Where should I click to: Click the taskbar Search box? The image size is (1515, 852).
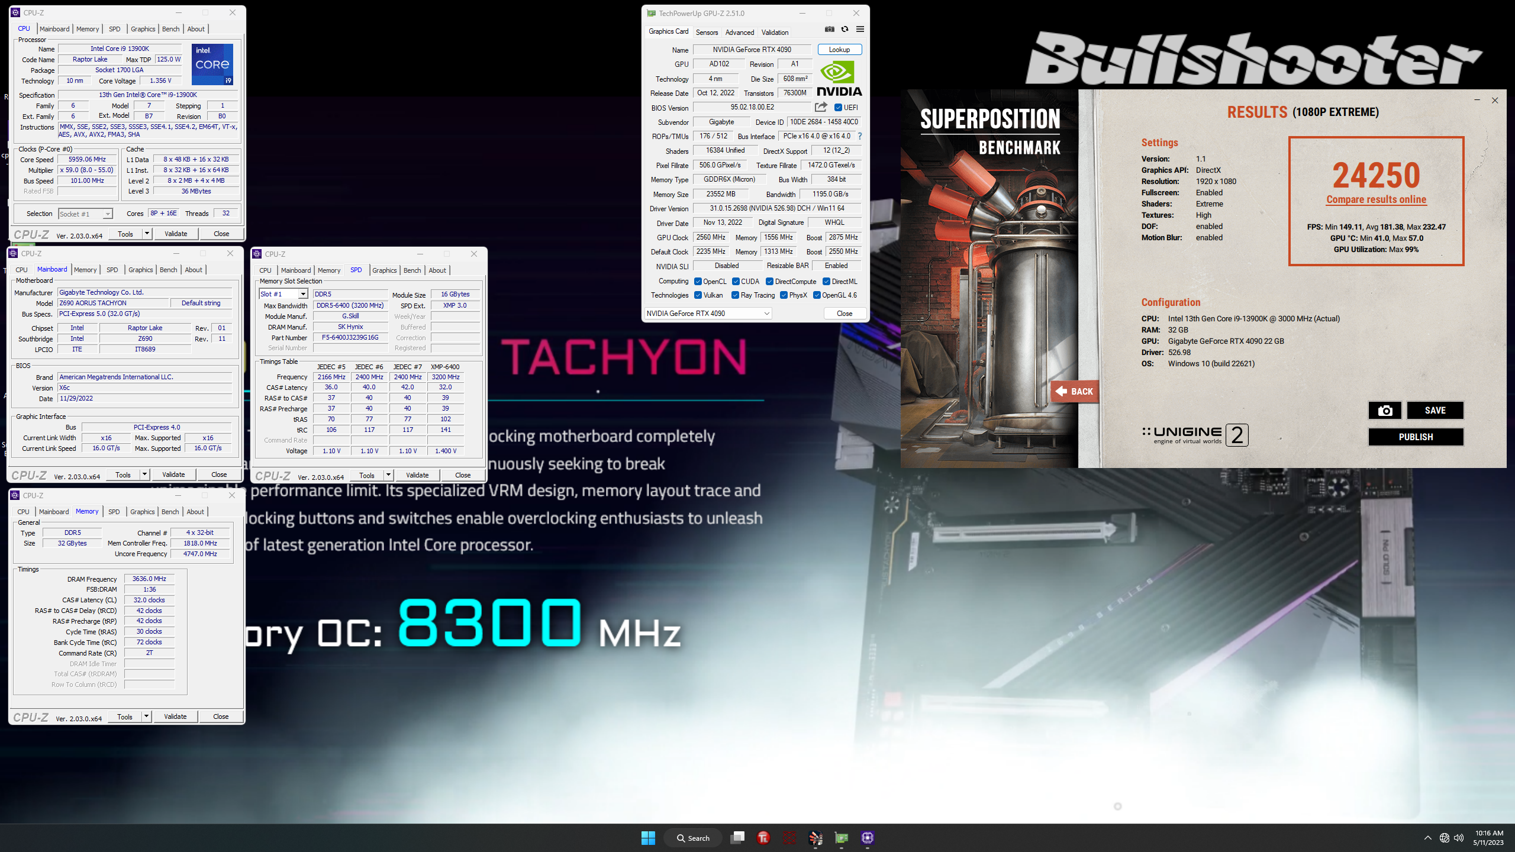tap(692, 838)
